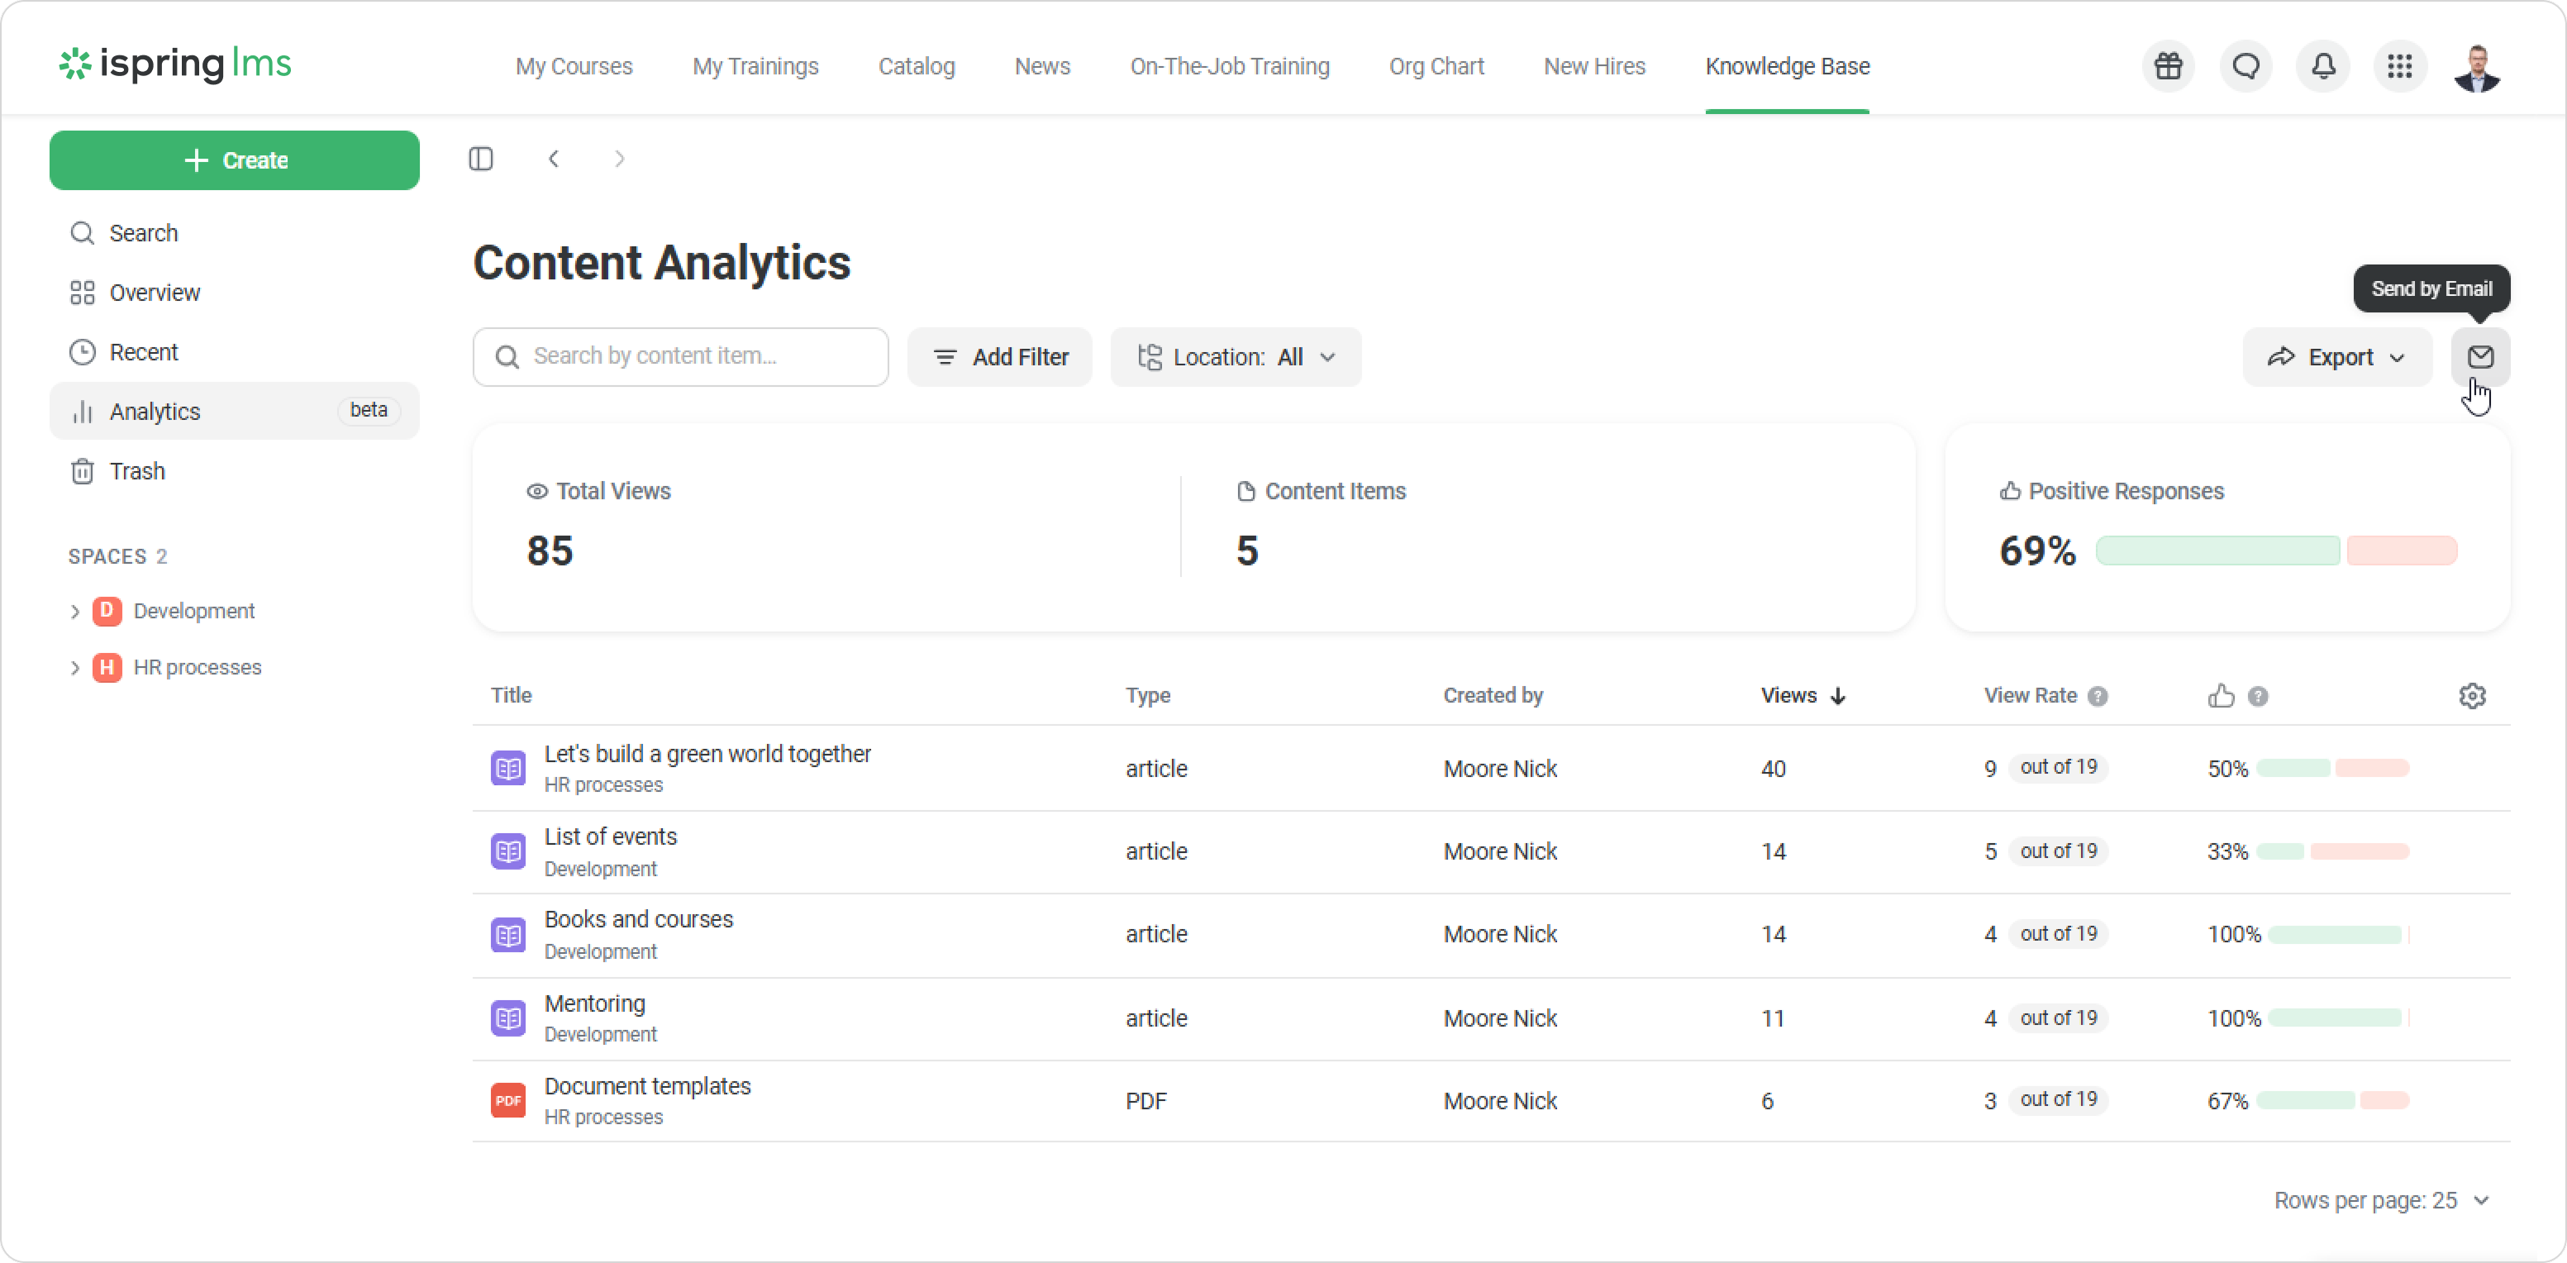Screen dimensions: 2567x1263
Task: Open table column settings gear
Action: click(x=2471, y=696)
